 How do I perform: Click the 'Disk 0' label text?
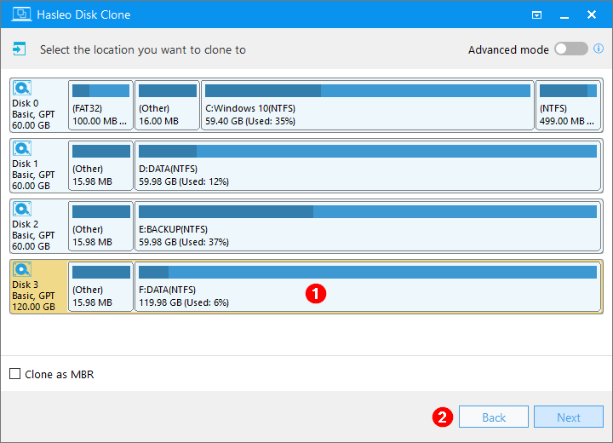26,103
